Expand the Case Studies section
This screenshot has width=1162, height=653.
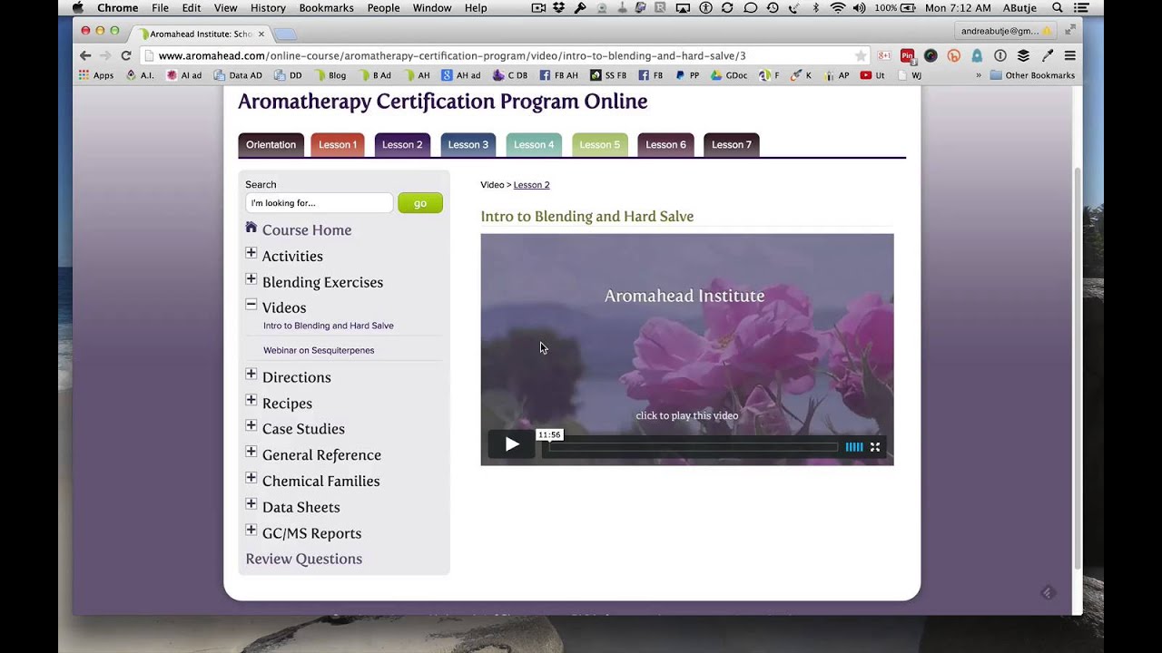251,425
